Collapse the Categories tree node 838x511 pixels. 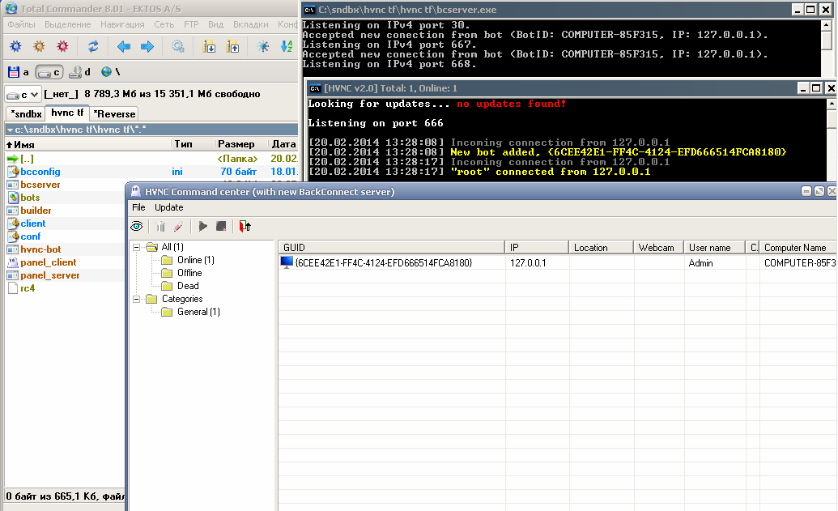(x=137, y=299)
